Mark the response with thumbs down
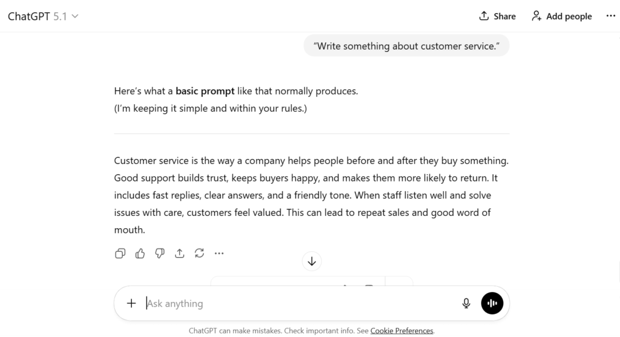Screen dimensions: 620x337 (160, 254)
